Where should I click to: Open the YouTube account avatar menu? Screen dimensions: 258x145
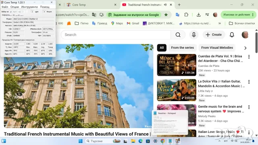[x=245, y=35]
